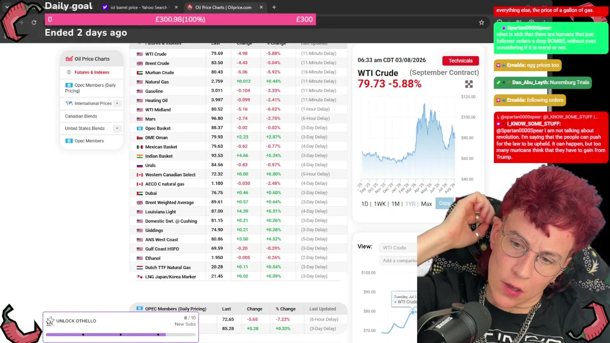Click the red Technicals button
Viewport: 610px width, 343px height.
[460, 61]
